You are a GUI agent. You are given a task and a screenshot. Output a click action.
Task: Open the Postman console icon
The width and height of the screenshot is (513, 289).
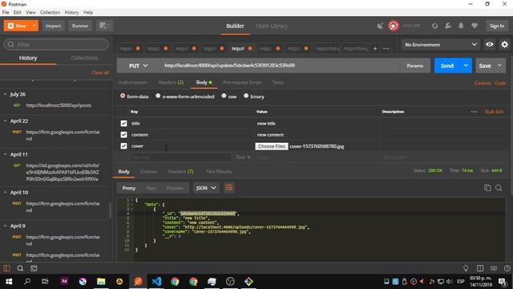tap(34, 268)
